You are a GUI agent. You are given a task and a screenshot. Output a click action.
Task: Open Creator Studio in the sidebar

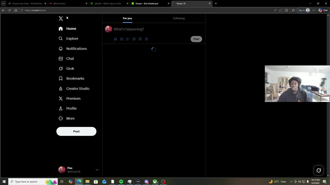(x=74, y=88)
